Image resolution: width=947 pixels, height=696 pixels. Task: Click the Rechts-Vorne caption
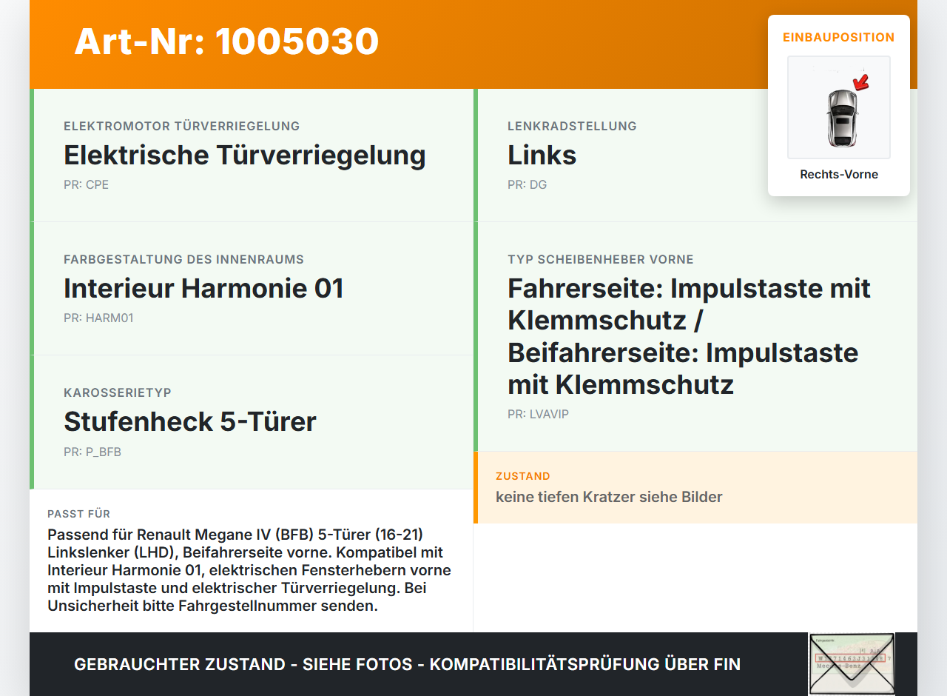839,175
